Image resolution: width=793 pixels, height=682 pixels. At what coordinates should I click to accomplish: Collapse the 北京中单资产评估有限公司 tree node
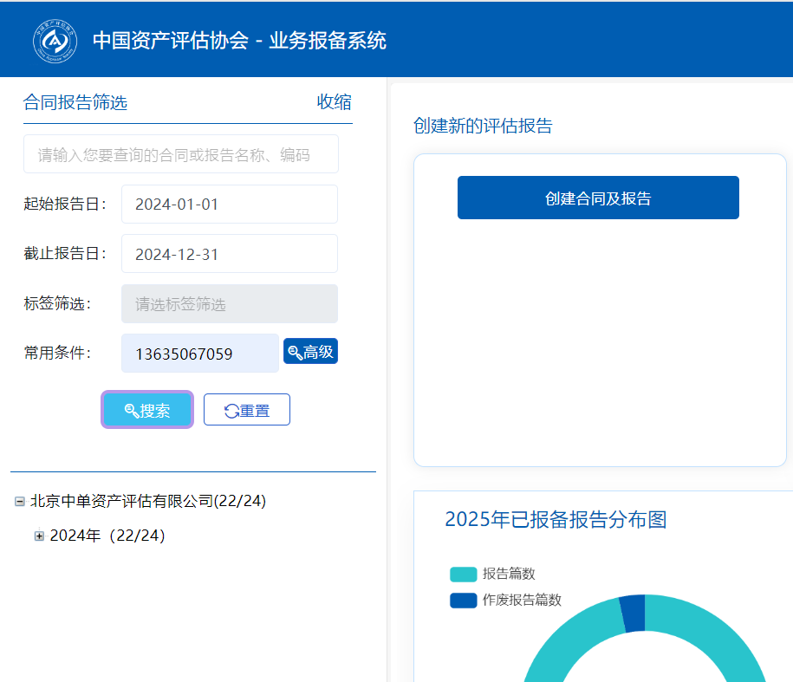[x=20, y=501]
